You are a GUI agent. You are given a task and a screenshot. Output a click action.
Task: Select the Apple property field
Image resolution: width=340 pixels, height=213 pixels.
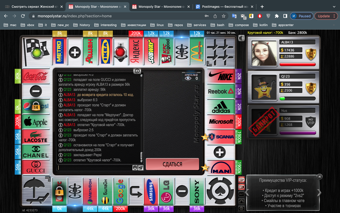tap(36, 122)
